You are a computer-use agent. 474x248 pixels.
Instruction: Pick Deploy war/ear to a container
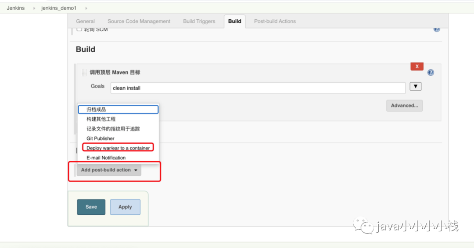[118, 148]
